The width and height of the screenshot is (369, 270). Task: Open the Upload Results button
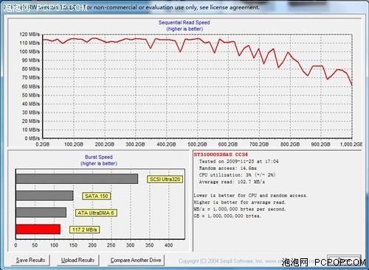click(x=77, y=260)
